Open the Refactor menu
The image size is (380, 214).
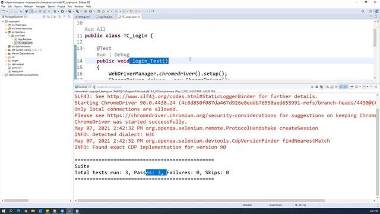(28, 7)
